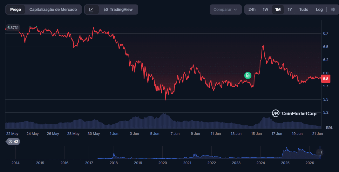The image size is (339, 172).
Task: Click the 5.5 price axis label
Action: click(x=326, y=99)
